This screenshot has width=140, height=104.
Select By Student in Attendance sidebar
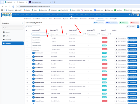(x=13, y=43)
